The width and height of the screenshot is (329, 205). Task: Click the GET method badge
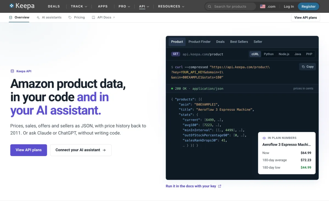point(175,54)
